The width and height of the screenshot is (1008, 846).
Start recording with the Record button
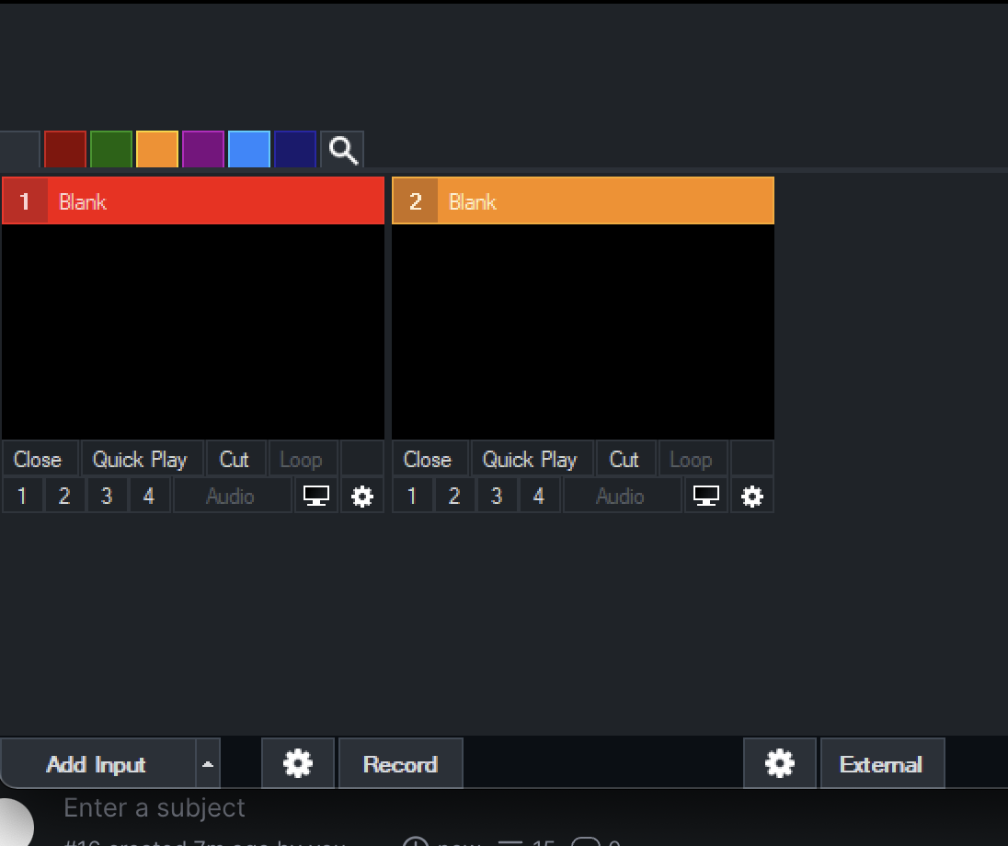click(400, 764)
